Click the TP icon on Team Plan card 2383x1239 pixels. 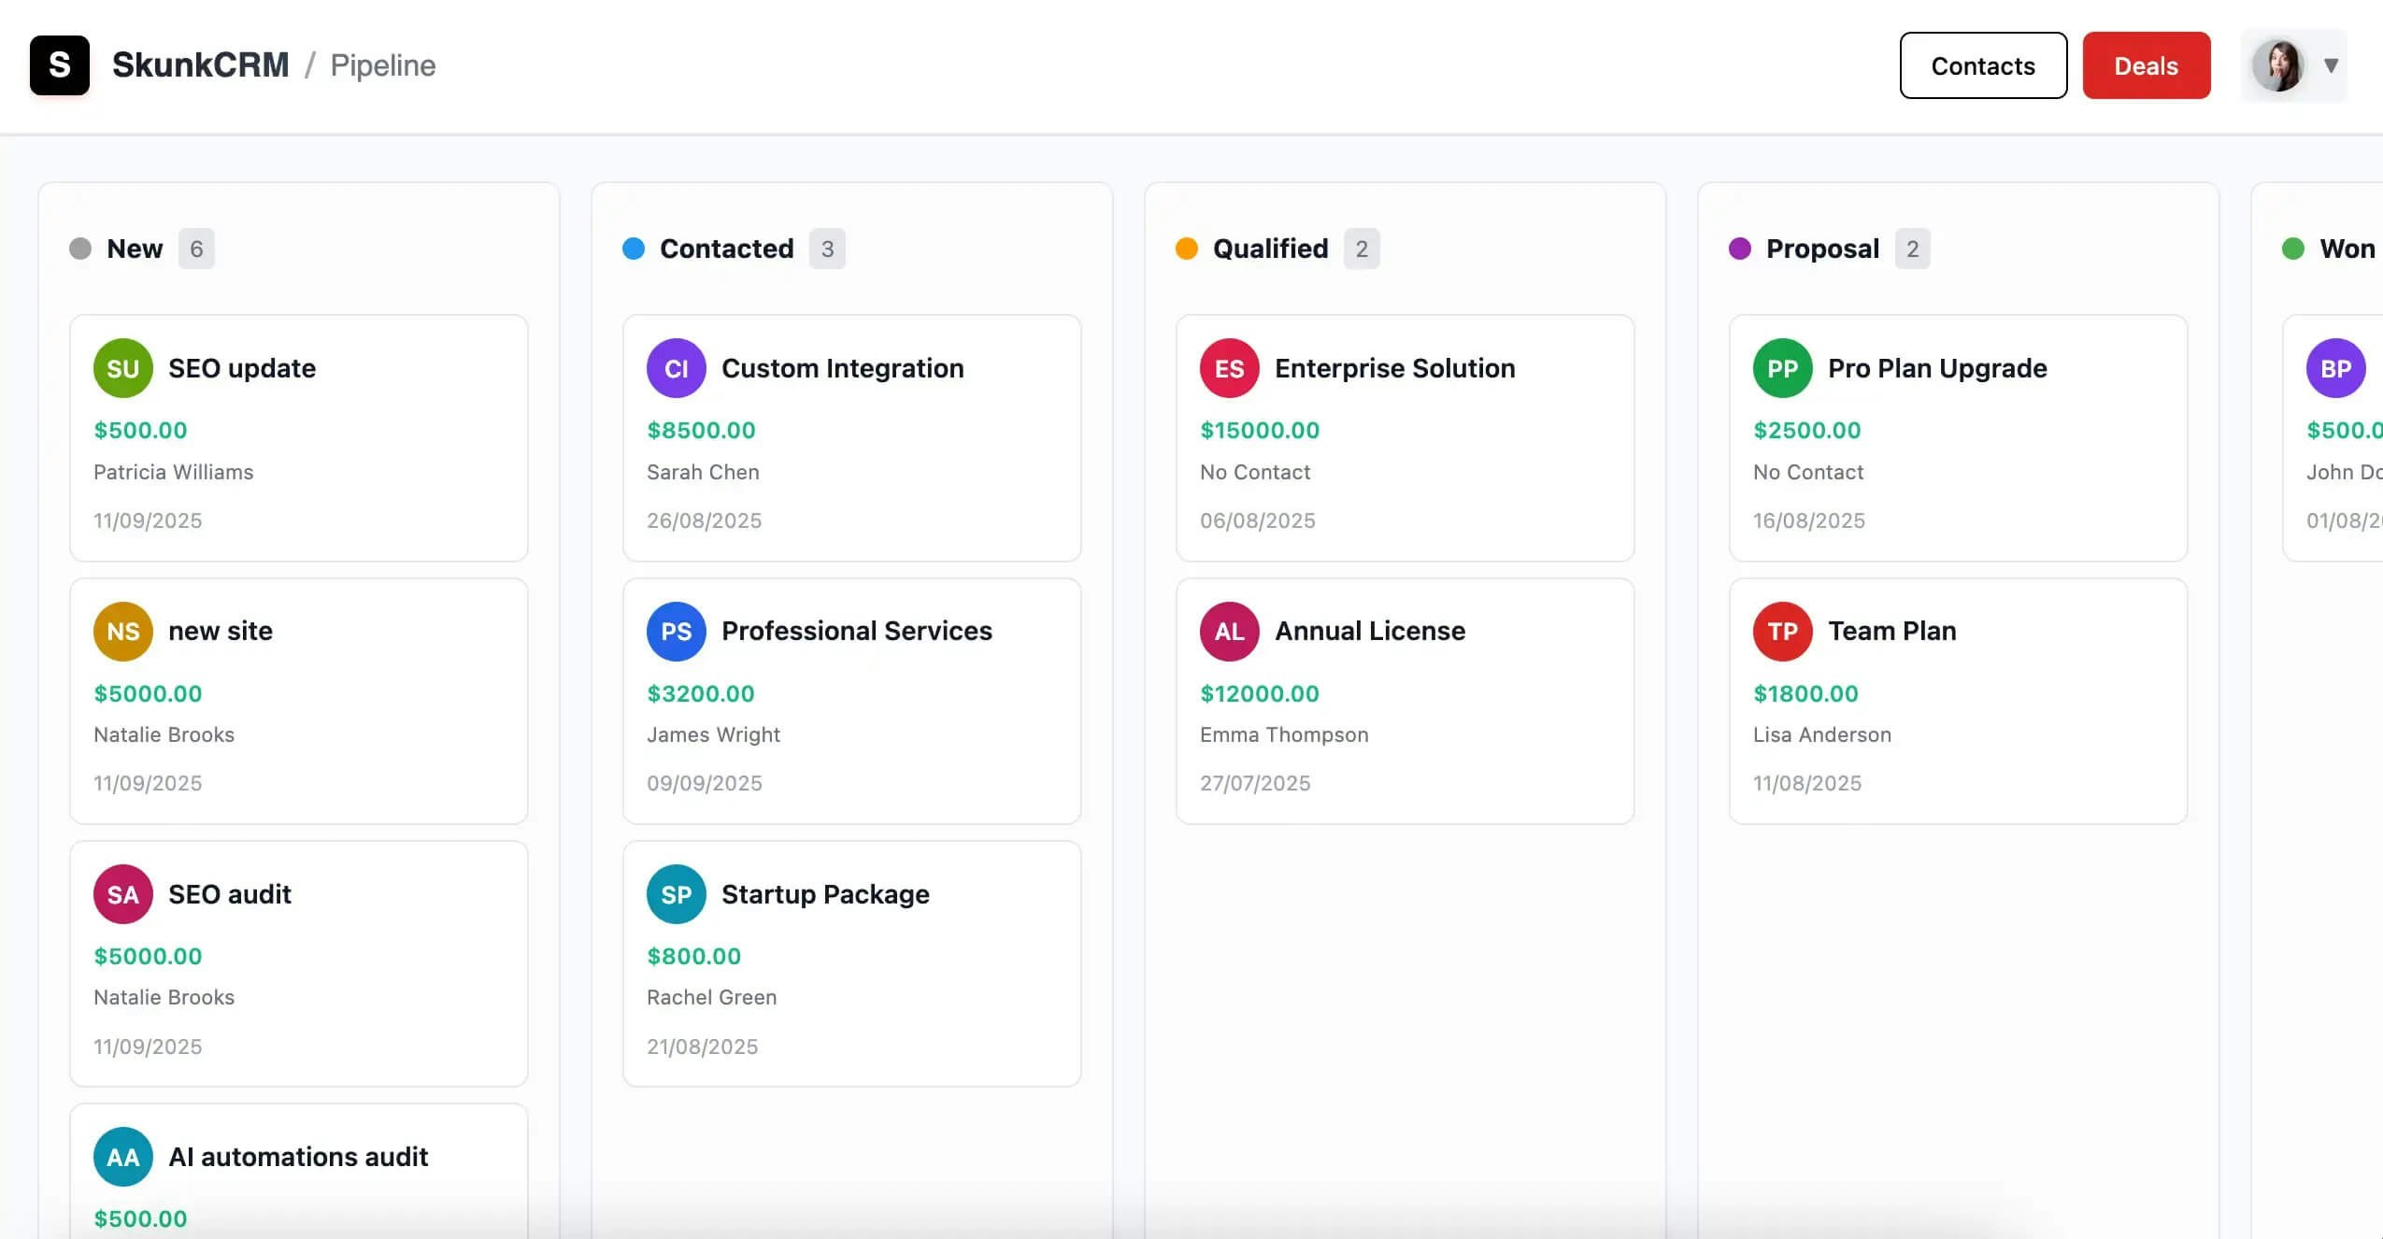1782,631
